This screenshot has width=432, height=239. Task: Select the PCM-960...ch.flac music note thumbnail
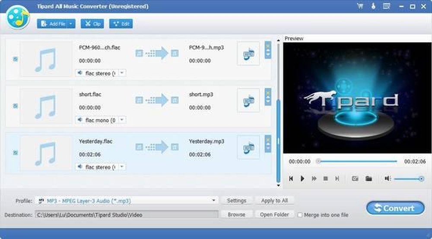(46, 59)
